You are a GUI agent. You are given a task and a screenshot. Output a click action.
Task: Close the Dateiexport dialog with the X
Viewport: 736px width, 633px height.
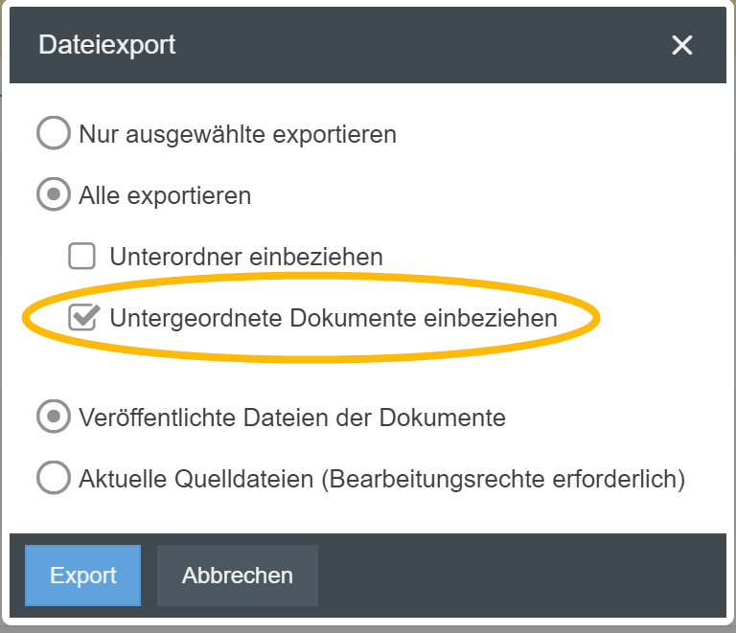pyautogui.click(x=681, y=45)
